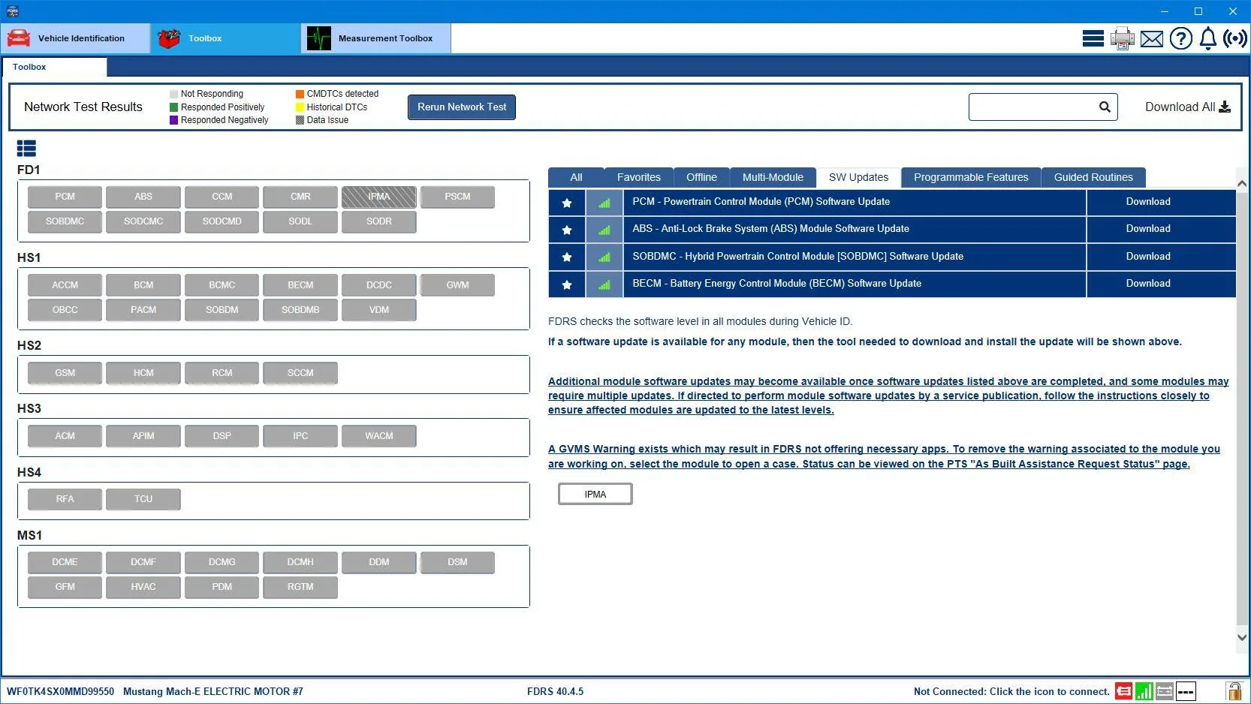Viewport: 1251px width, 704px height.
Task: Switch to Guided Routines tab
Action: click(1093, 178)
